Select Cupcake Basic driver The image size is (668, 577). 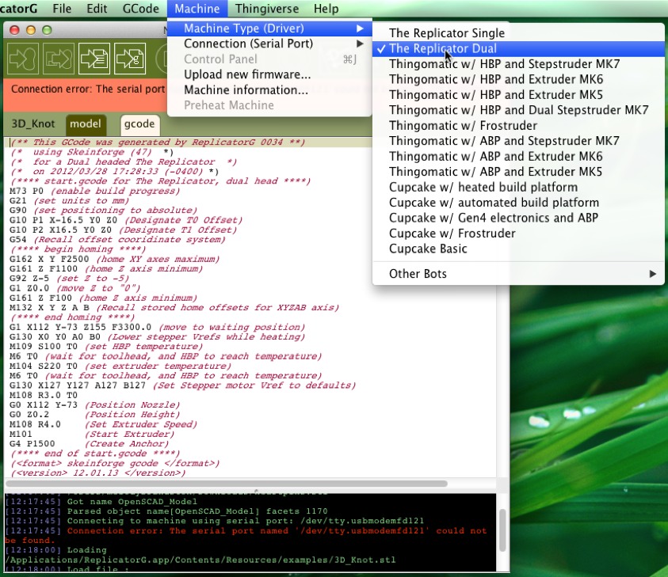[x=518, y=249]
